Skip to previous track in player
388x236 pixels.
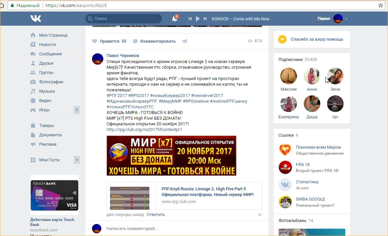point(190,19)
